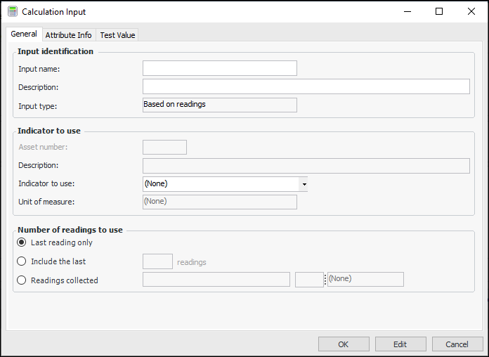This screenshot has height=357, width=489.
Task: Maximize the Calculation Input window
Action: [439, 11]
